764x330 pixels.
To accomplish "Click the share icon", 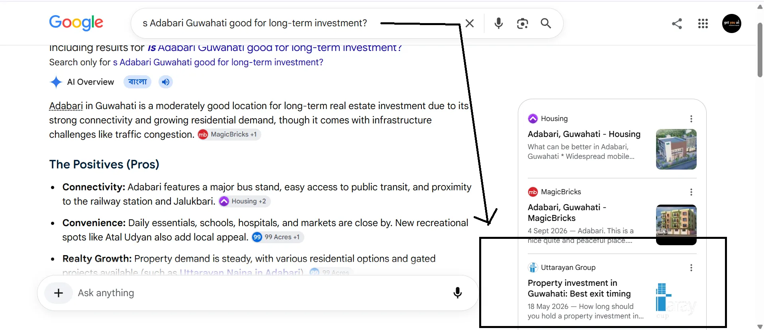I will point(677,23).
